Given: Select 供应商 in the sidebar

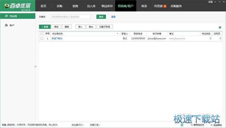Looking at the screenshot, I should click(17, 16).
